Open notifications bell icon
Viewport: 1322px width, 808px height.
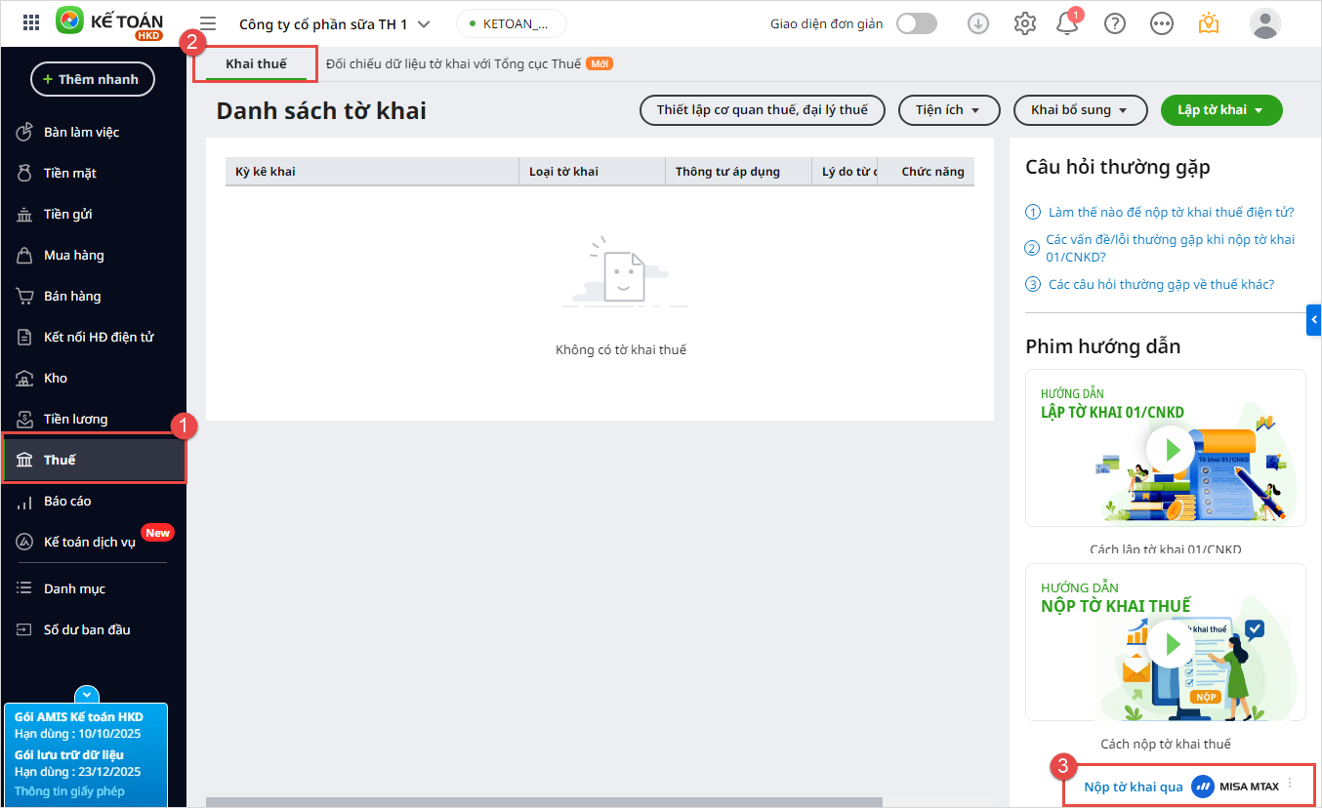click(1067, 23)
